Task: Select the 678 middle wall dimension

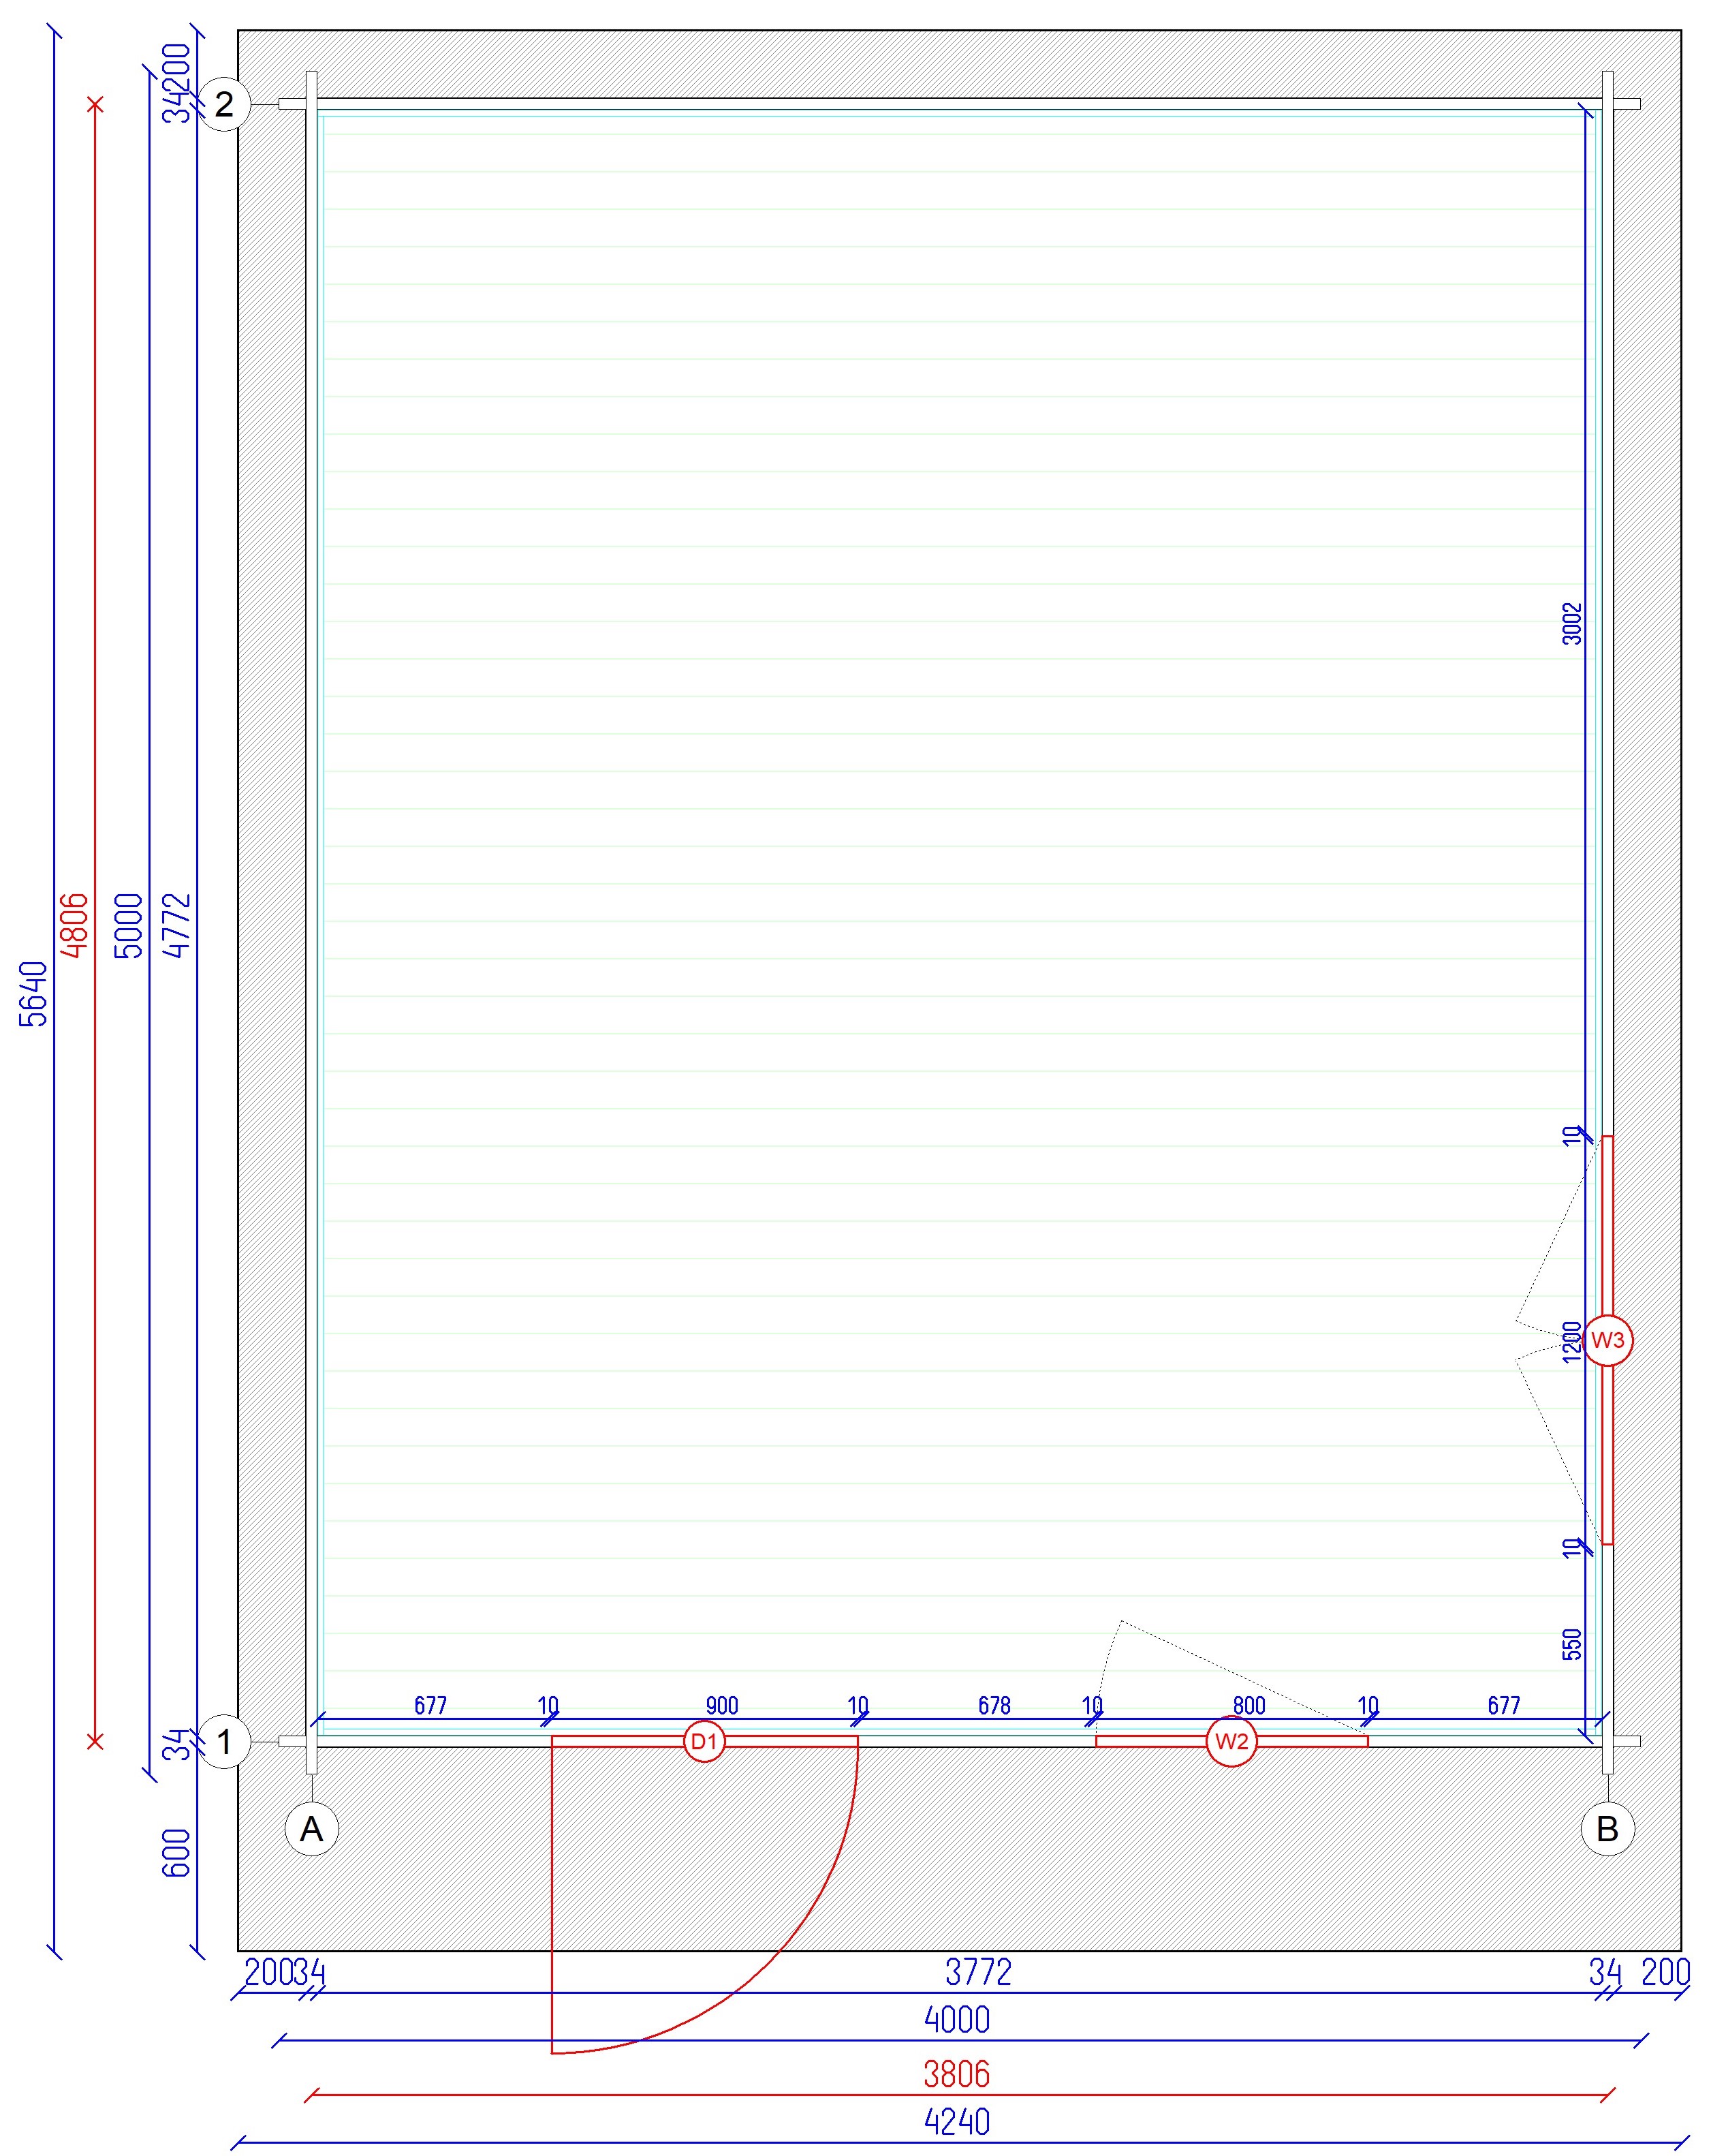Action: 994,1706
